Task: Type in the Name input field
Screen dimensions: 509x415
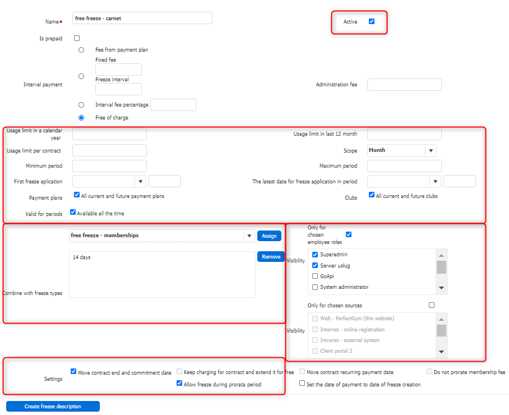Action: (142, 19)
